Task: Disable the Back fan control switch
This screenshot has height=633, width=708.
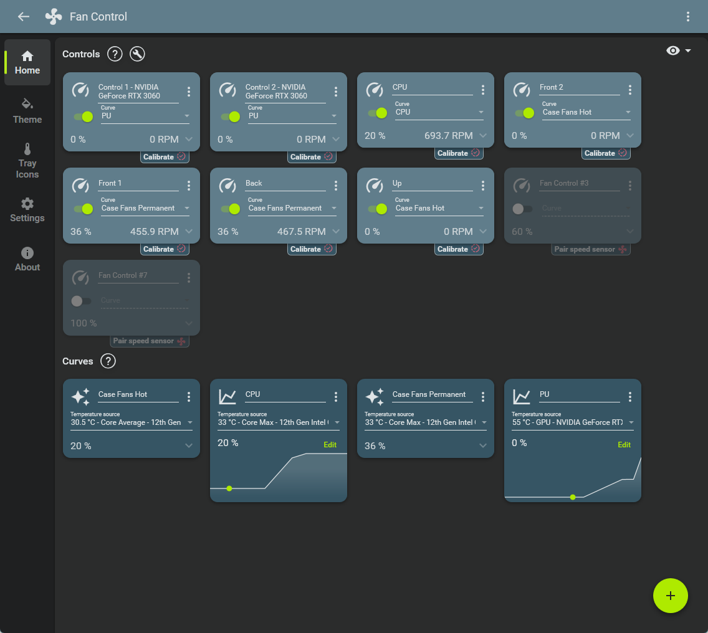Action: 231,209
